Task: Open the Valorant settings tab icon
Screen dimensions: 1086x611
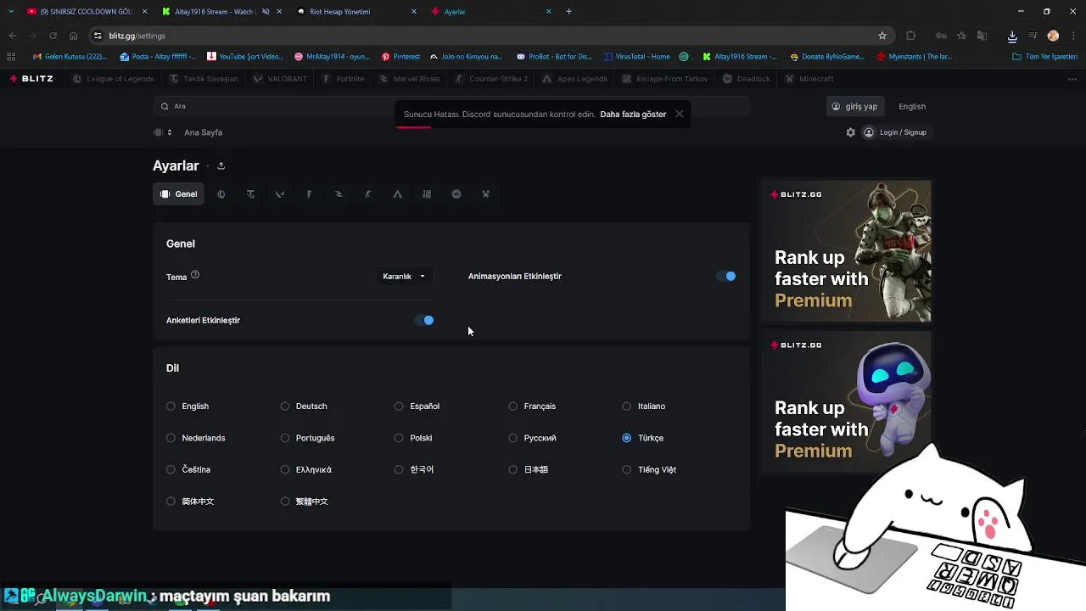Action: 280,194
